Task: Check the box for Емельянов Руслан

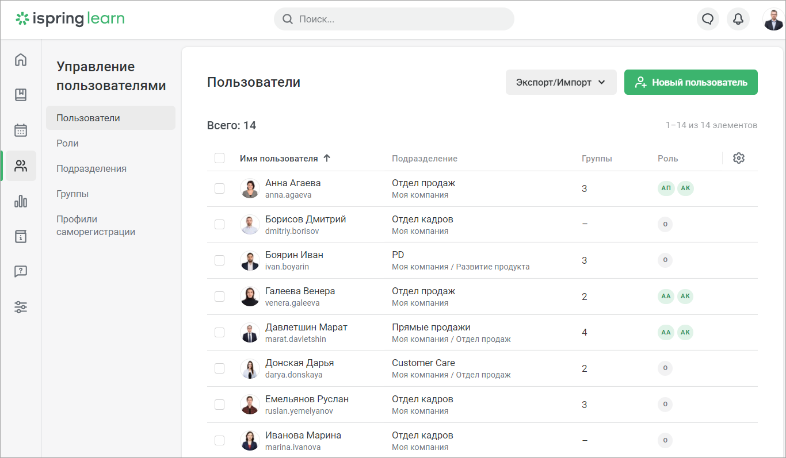Action: (219, 405)
